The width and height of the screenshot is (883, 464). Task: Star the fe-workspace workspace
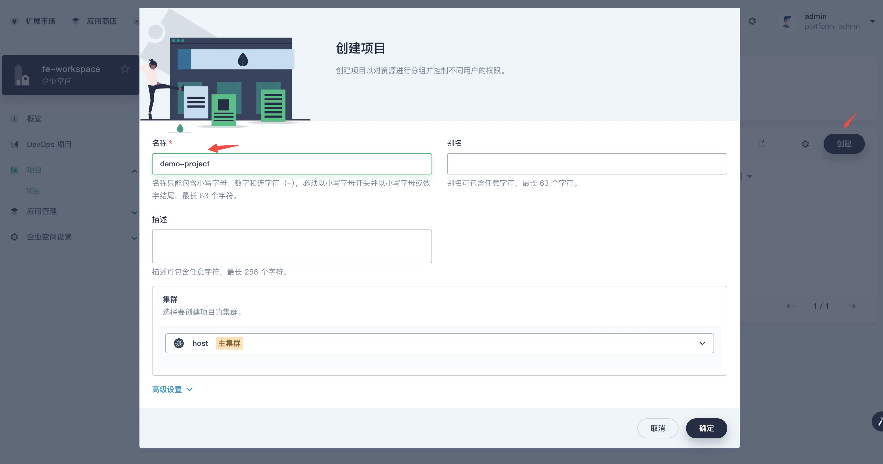125,69
